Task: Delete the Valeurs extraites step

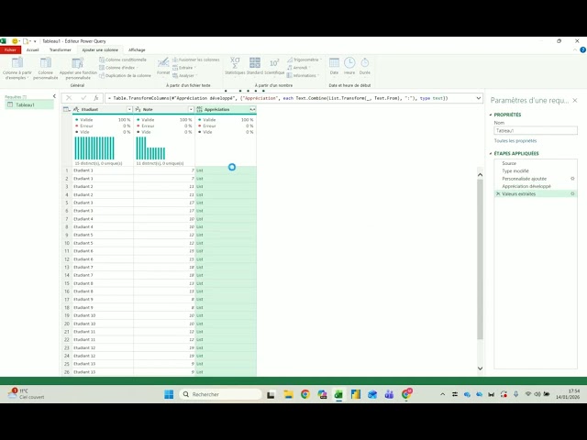Action: tap(498, 193)
